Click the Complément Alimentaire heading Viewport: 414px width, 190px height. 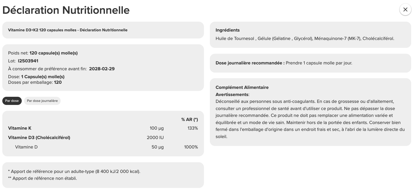click(x=242, y=87)
